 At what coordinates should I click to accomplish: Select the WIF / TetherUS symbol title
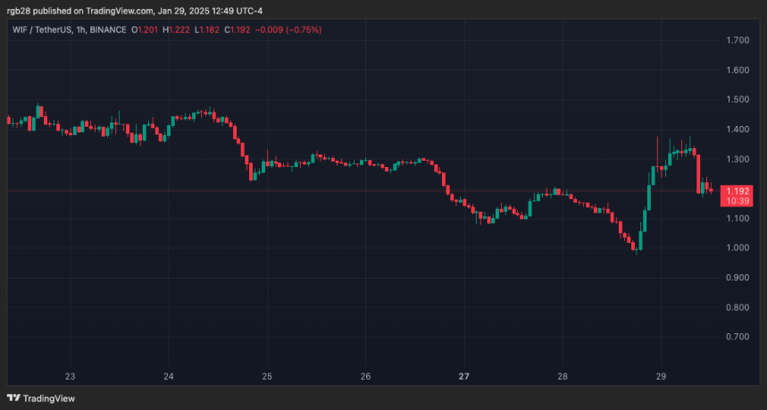coord(40,29)
